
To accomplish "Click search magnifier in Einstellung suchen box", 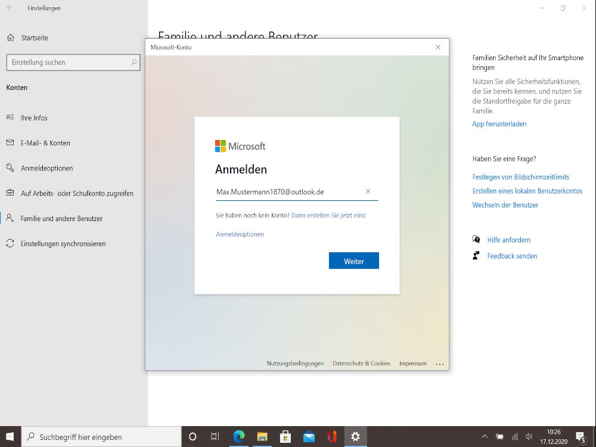I will click(134, 63).
